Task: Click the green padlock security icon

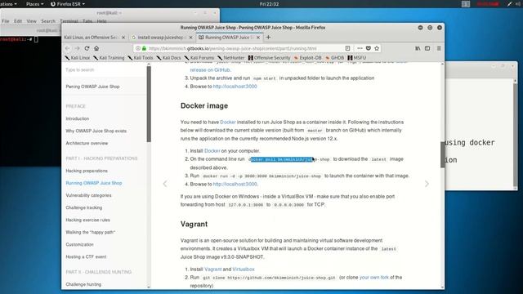Action: point(144,48)
